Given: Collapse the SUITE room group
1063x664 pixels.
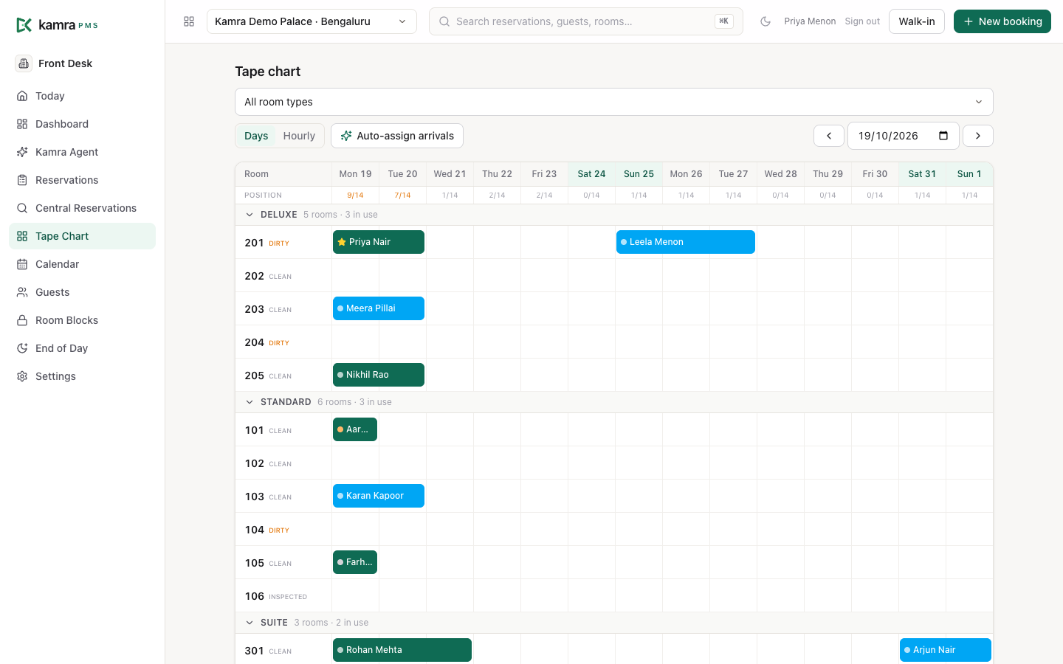Looking at the screenshot, I should pos(250,623).
